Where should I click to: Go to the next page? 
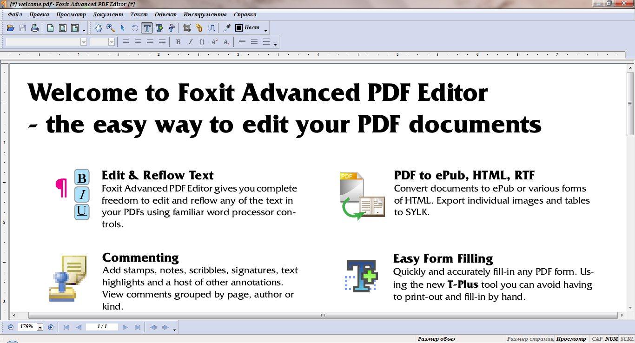125,327
